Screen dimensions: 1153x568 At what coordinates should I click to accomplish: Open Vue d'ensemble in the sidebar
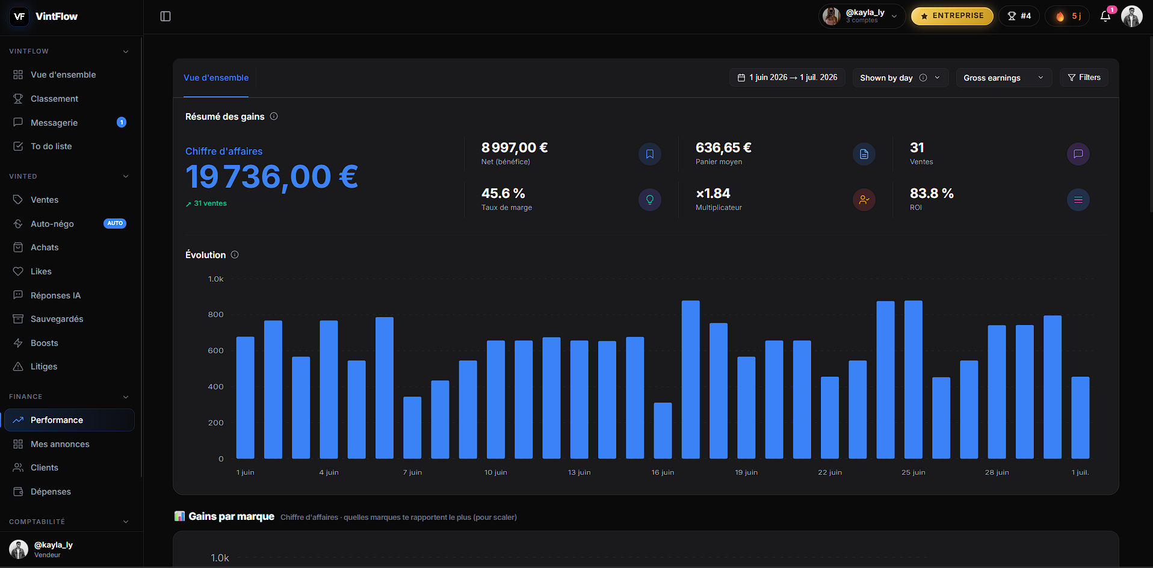point(69,75)
